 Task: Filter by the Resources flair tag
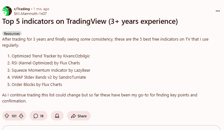tap(12, 34)
